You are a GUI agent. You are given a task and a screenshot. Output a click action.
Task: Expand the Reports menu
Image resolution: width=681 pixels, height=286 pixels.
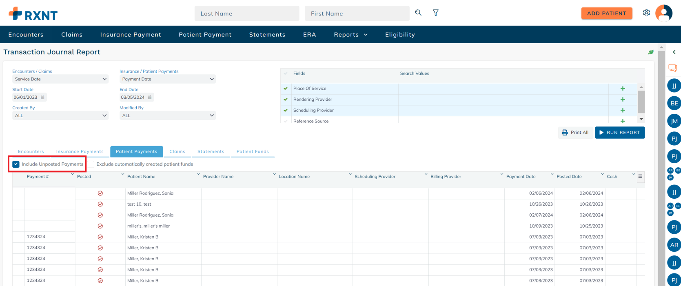pos(351,35)
